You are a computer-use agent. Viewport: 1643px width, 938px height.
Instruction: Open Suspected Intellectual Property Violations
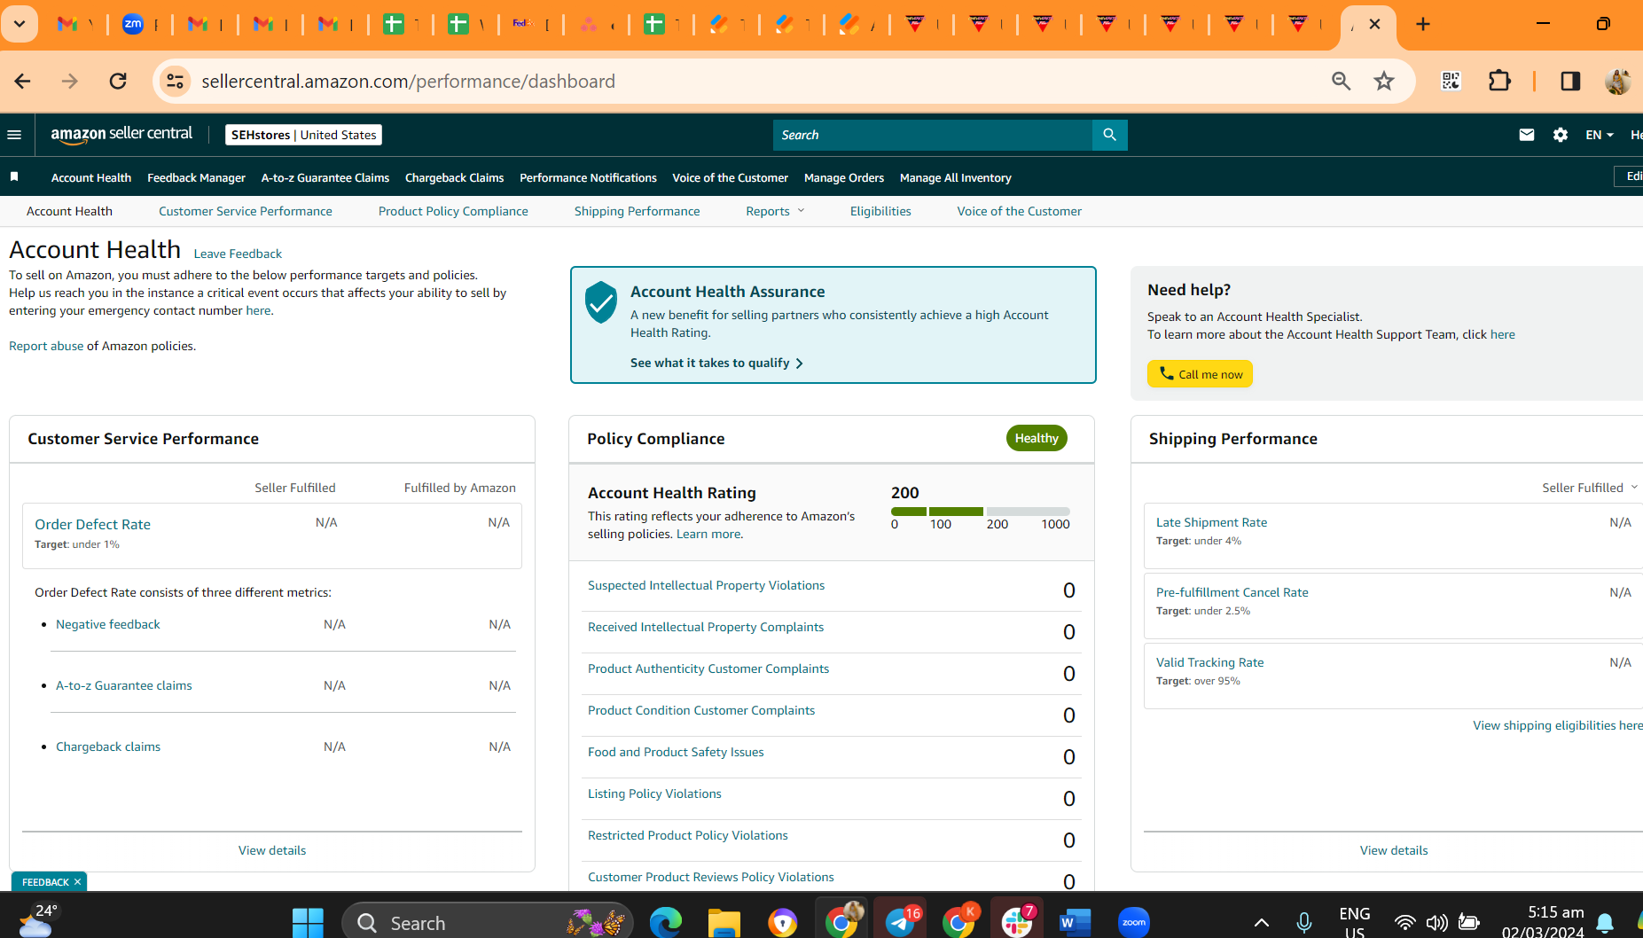tap(706, 585)
